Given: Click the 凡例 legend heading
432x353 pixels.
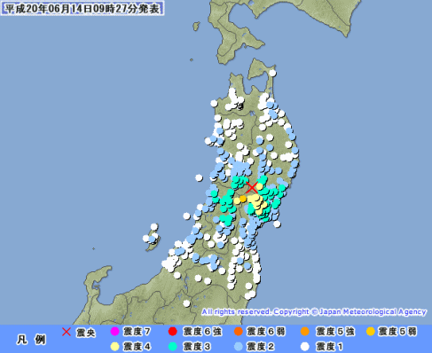Looking at the screenshot, I should [x=31, y=340].
